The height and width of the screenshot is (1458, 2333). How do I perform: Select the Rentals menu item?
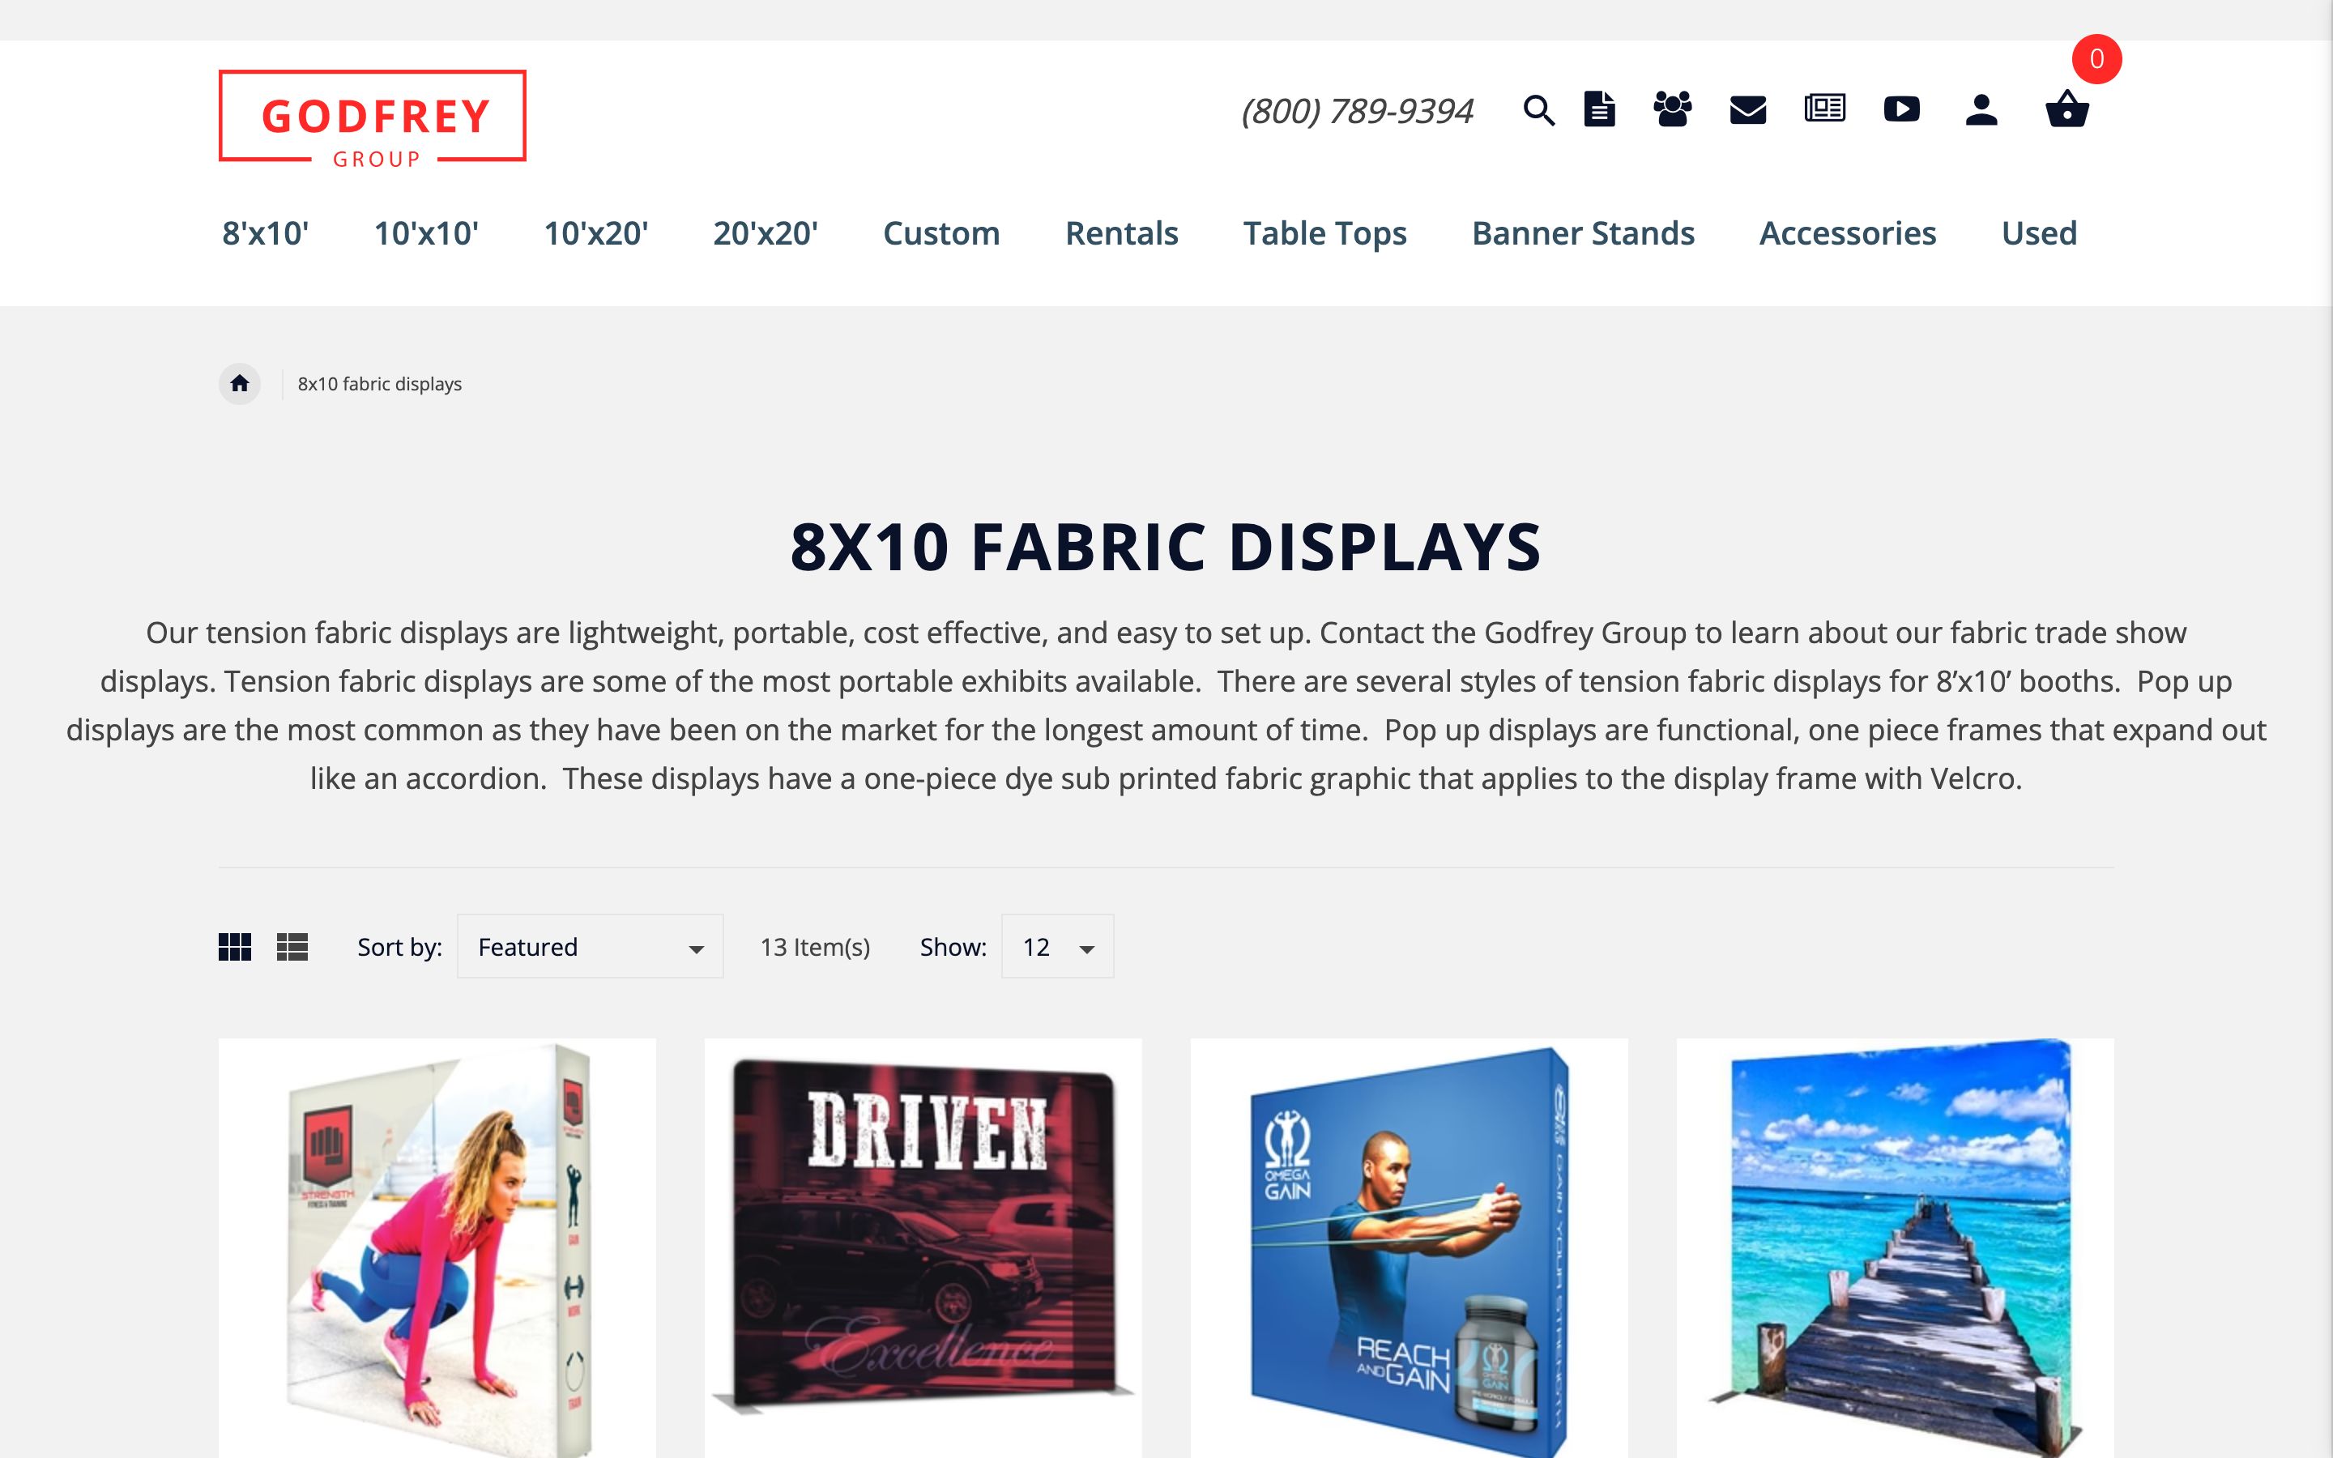tap(1121, 233)
